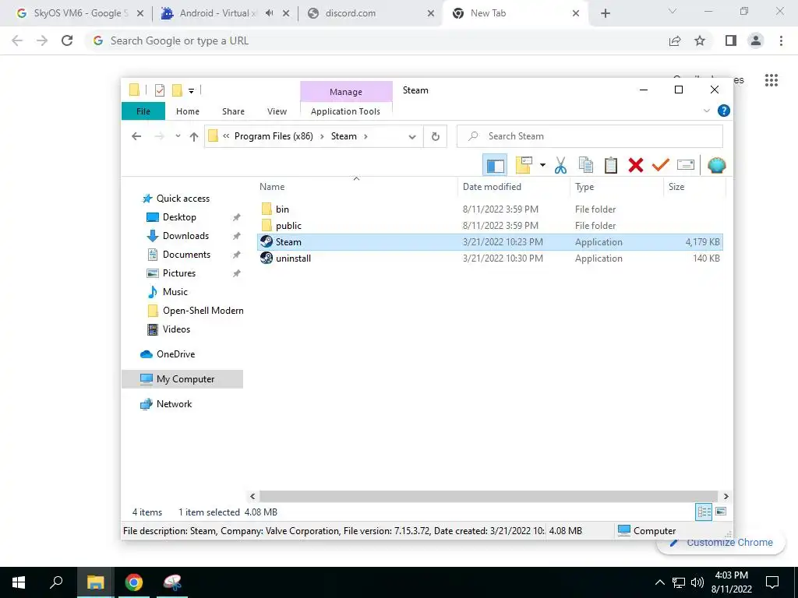Click the Quick Access new folder icon
The image size is (798, 598).
click(177, 90)
